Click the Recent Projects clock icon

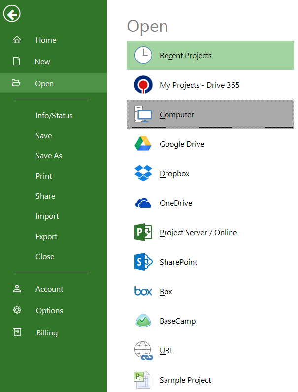click(143, 55)
